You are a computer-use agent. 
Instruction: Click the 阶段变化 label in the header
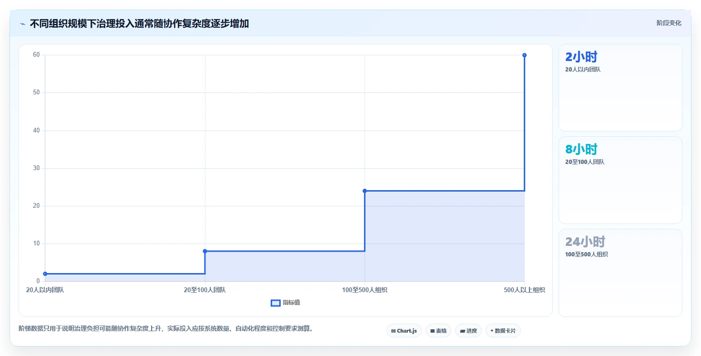(x=669, y=23)
